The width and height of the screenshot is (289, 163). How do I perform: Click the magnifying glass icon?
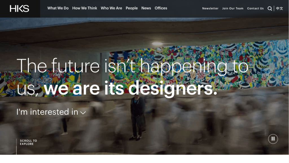(x=270, y=8)
